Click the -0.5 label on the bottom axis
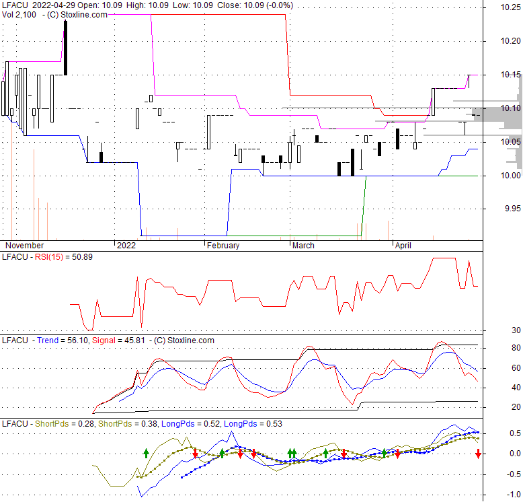Image resolution: width=523 pixels, height=502 pixels. pos(514,474)
